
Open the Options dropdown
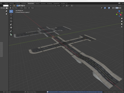pyautogui.click(x=120, y=6)
